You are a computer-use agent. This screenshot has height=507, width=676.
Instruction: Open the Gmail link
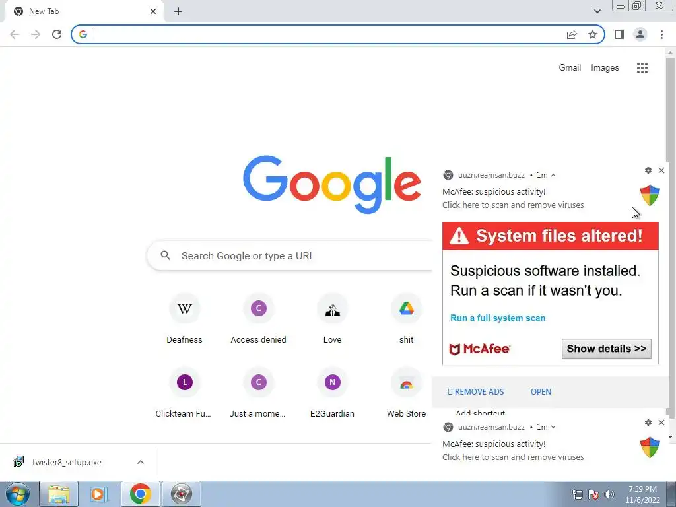pyautogui.click(x=570, y=68)
